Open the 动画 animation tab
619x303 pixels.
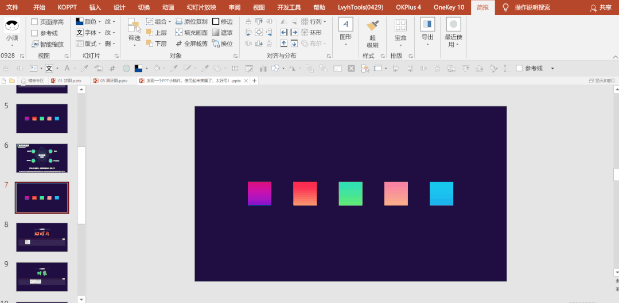pos(169,7)
